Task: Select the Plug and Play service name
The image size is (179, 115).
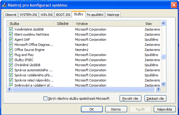Action: pos(24,55)
